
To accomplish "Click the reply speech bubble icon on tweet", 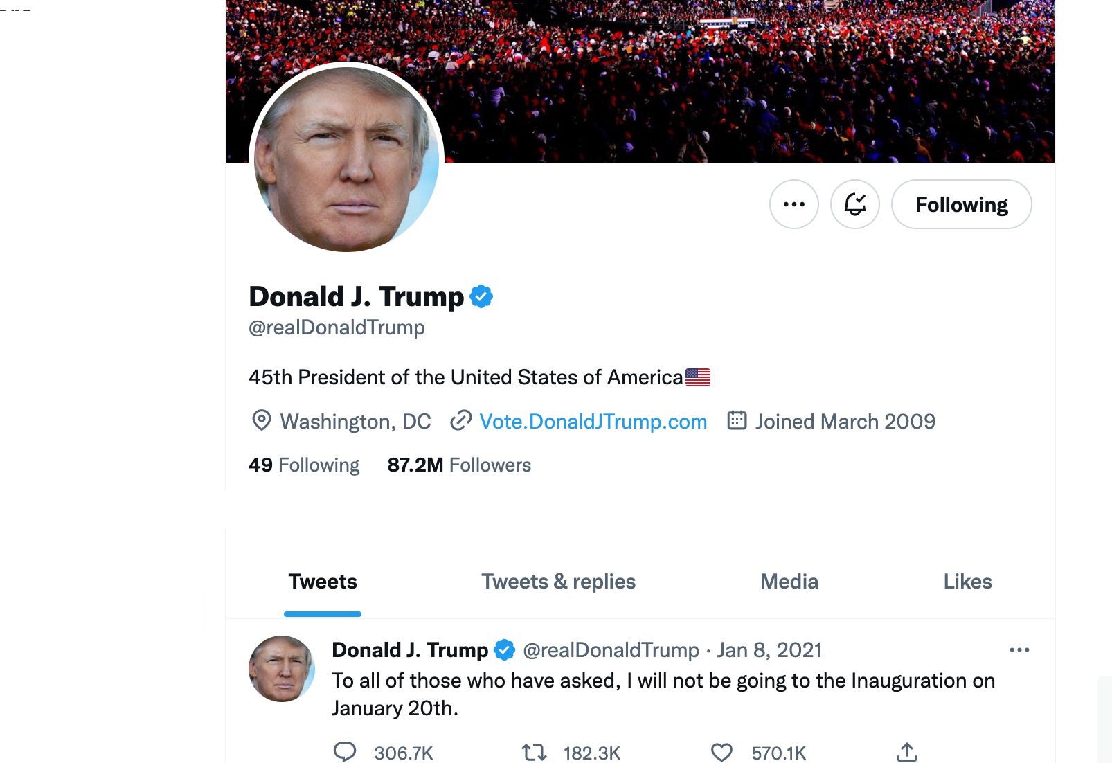I will point(345,752).
